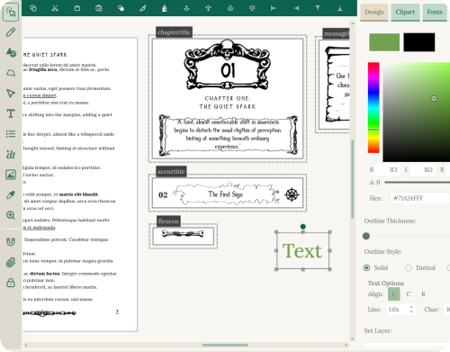Click the align top edge icon
Viewport: 450px width, 352px height.
318,8
